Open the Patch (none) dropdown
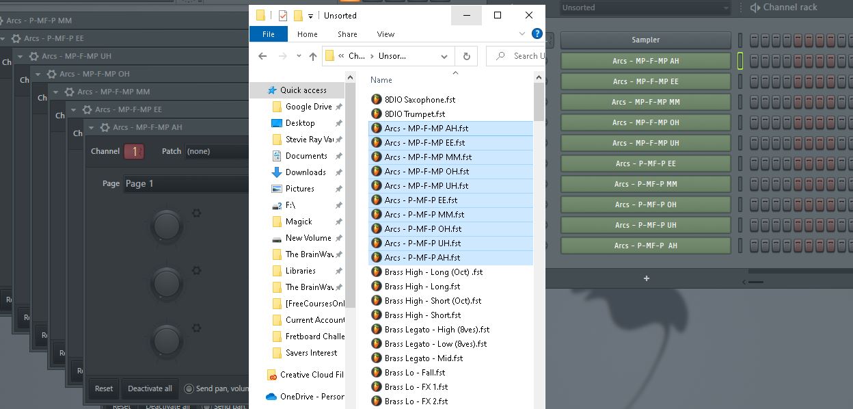Image resolution: width=853 pixels, height=409 pixels. 217,151
